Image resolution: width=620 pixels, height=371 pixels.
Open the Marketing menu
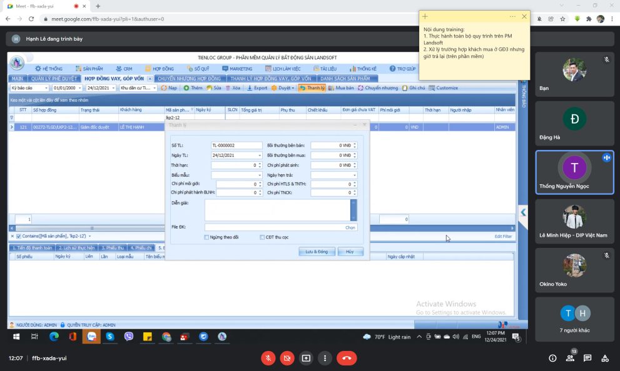pos(237,69)
